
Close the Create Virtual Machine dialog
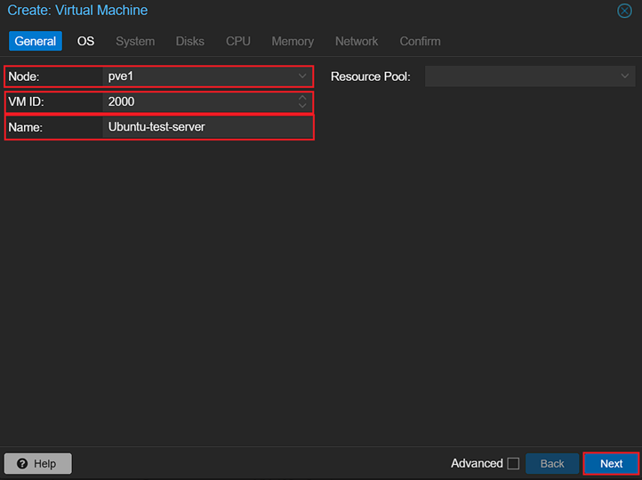624,11
